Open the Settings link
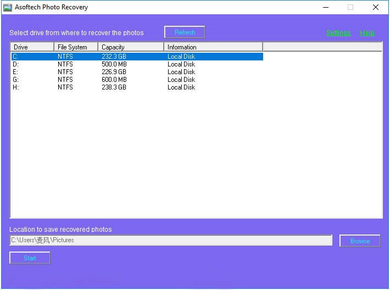 [338, 32]
